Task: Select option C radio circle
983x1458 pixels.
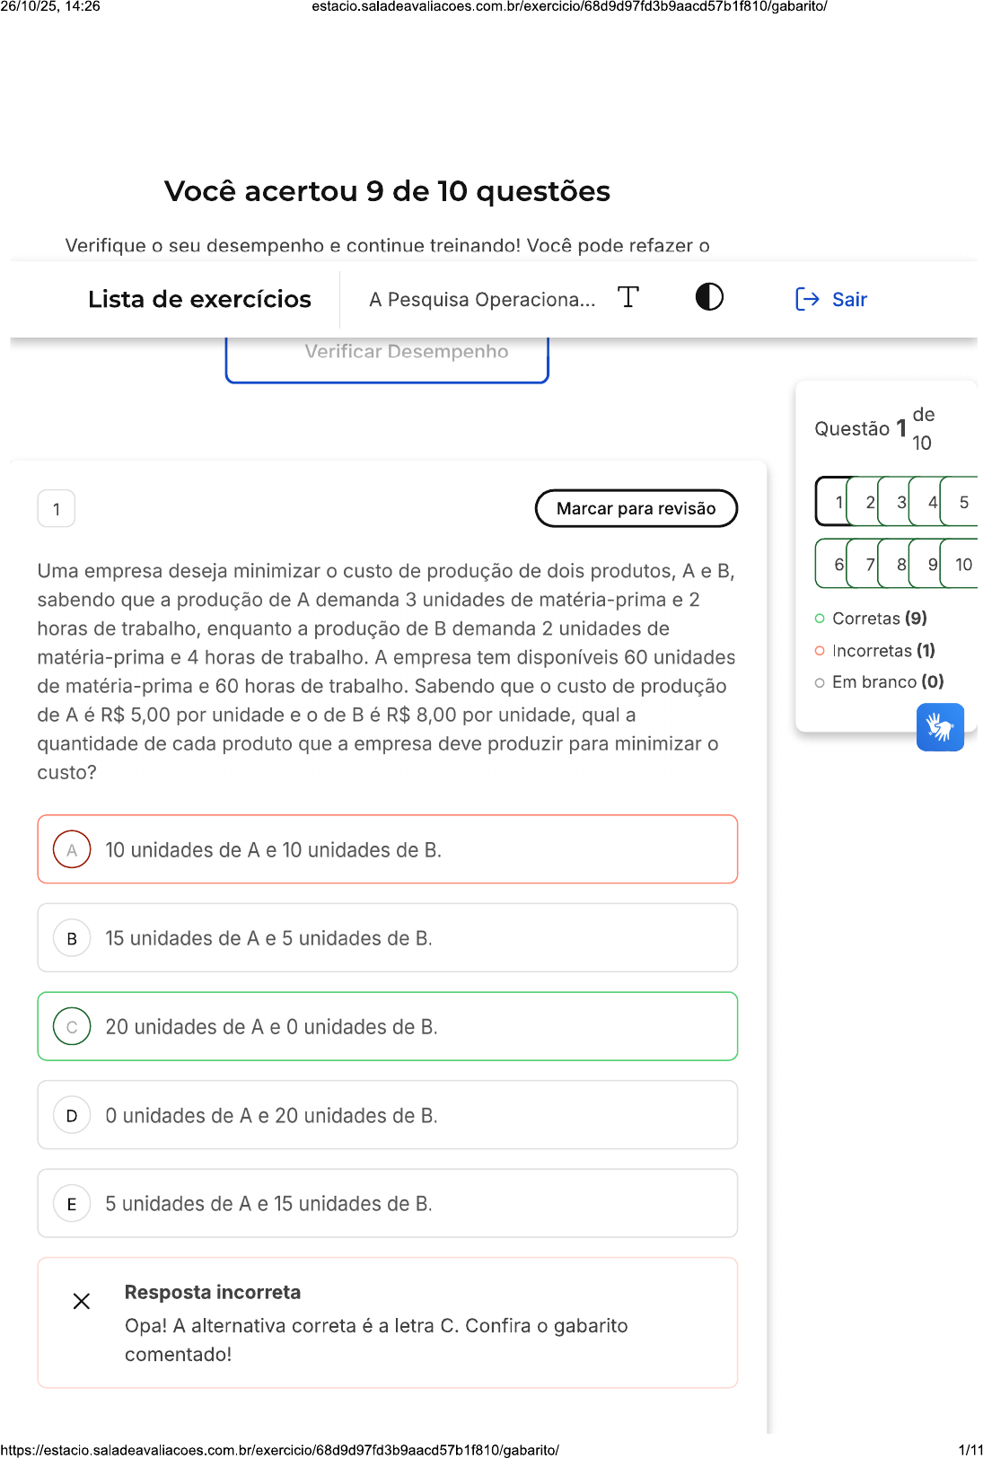Action: [72, 1026]
